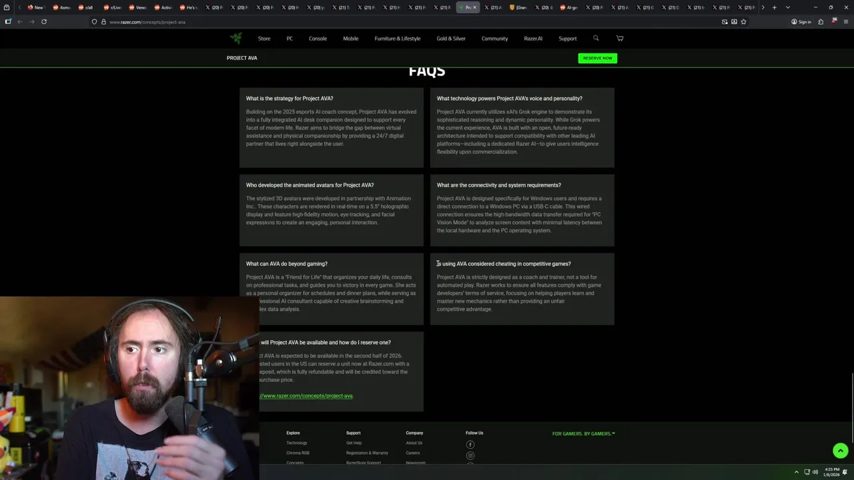Open the Community menu
This screenshot has height=480, width=854.
[x=495, y=38]
